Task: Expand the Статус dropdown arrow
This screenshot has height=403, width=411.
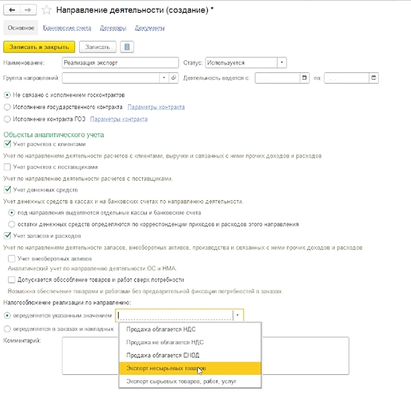Action: coord(282,63)
